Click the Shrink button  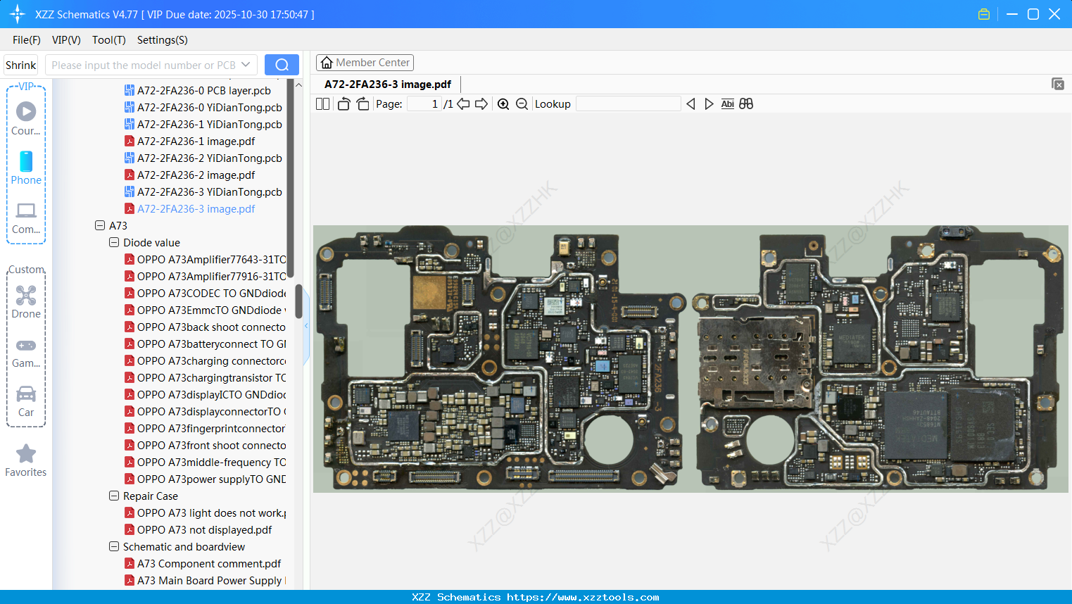[x=20, y=65]
